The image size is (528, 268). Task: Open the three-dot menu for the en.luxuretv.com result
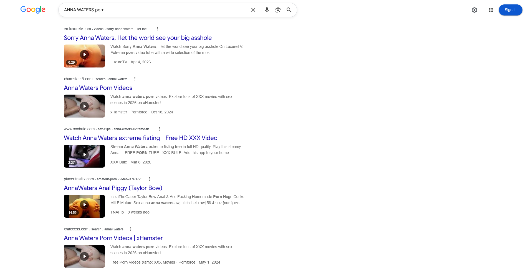click(158, 29)
